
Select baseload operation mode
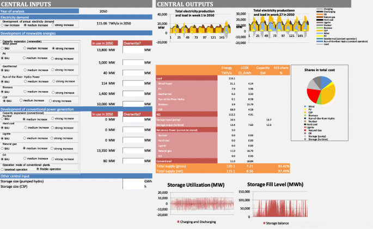[2, 169]
